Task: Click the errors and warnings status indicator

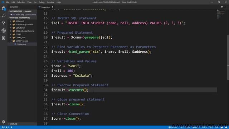Action: 5,127
